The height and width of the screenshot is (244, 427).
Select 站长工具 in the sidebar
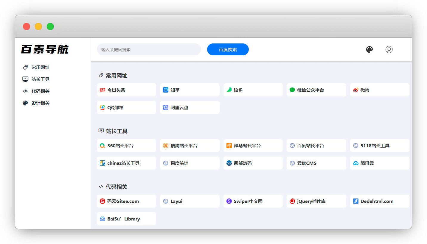coord(40,79)
